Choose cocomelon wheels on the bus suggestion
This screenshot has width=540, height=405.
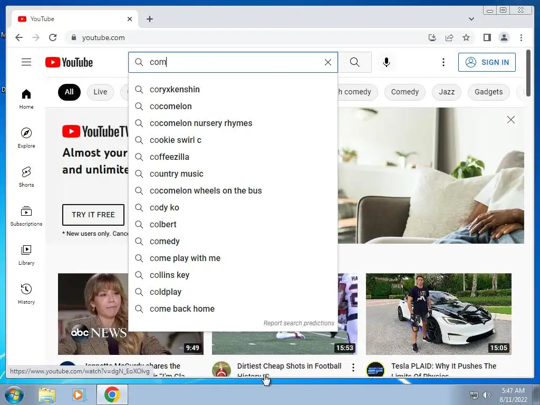click(x=233, y=191)
